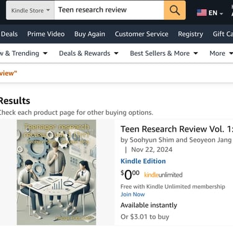Open the Teenager research review book cover
Image resolution: width=233 pixels, height=227 pixels.
(57, 172)
